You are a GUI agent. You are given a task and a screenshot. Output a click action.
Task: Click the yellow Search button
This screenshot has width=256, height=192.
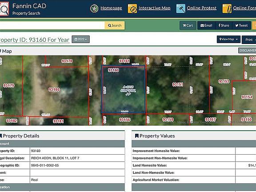pos(115,25)
